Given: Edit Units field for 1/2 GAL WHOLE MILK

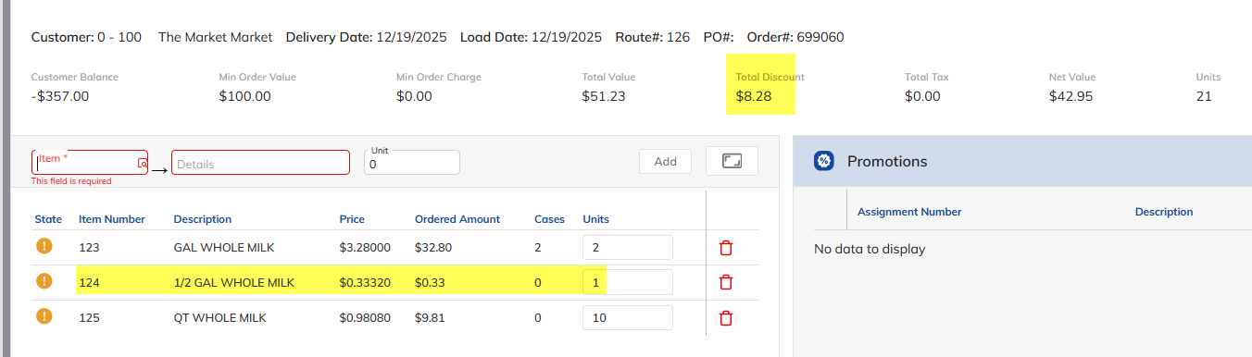Looking at the screenshot, I should click(627, 282).
